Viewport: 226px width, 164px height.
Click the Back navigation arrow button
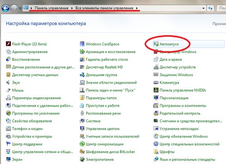tap(5, 8)
